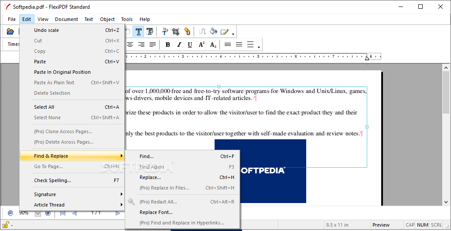This screenshot has height=231, width=451.
Task: Open the formatting toolbar overflow arrow
Action: coord(259,47)
